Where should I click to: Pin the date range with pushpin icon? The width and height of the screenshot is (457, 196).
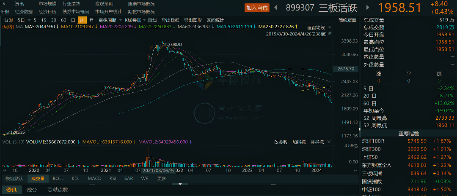329,34
